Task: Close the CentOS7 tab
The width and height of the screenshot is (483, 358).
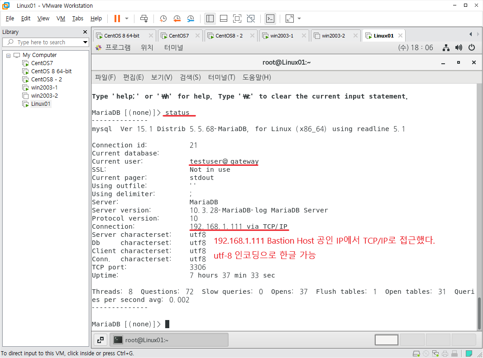Action: point(197,36)
